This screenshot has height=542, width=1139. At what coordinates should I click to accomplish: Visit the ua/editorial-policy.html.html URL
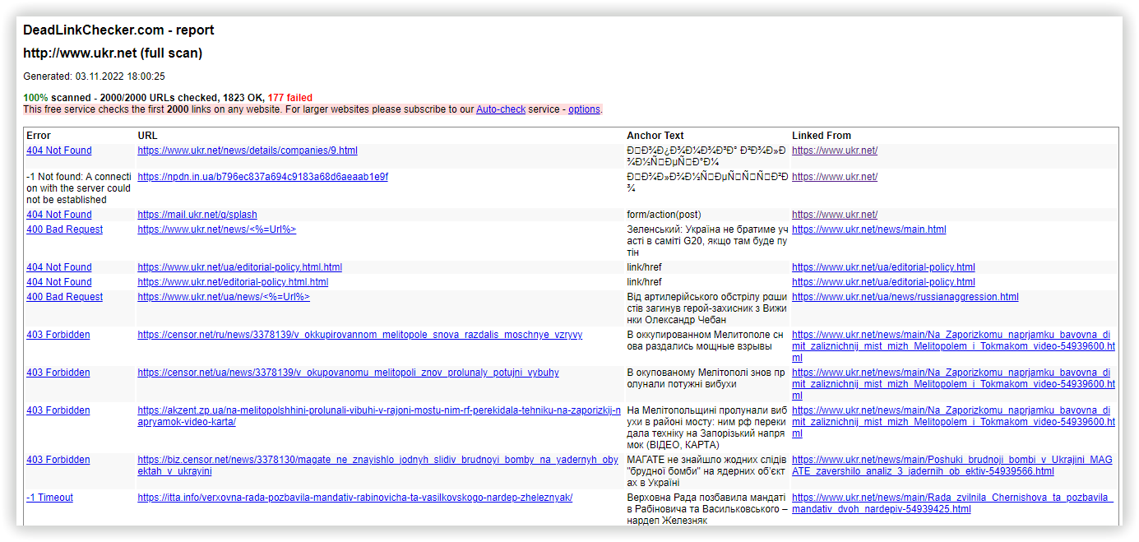tap(240, 267)
